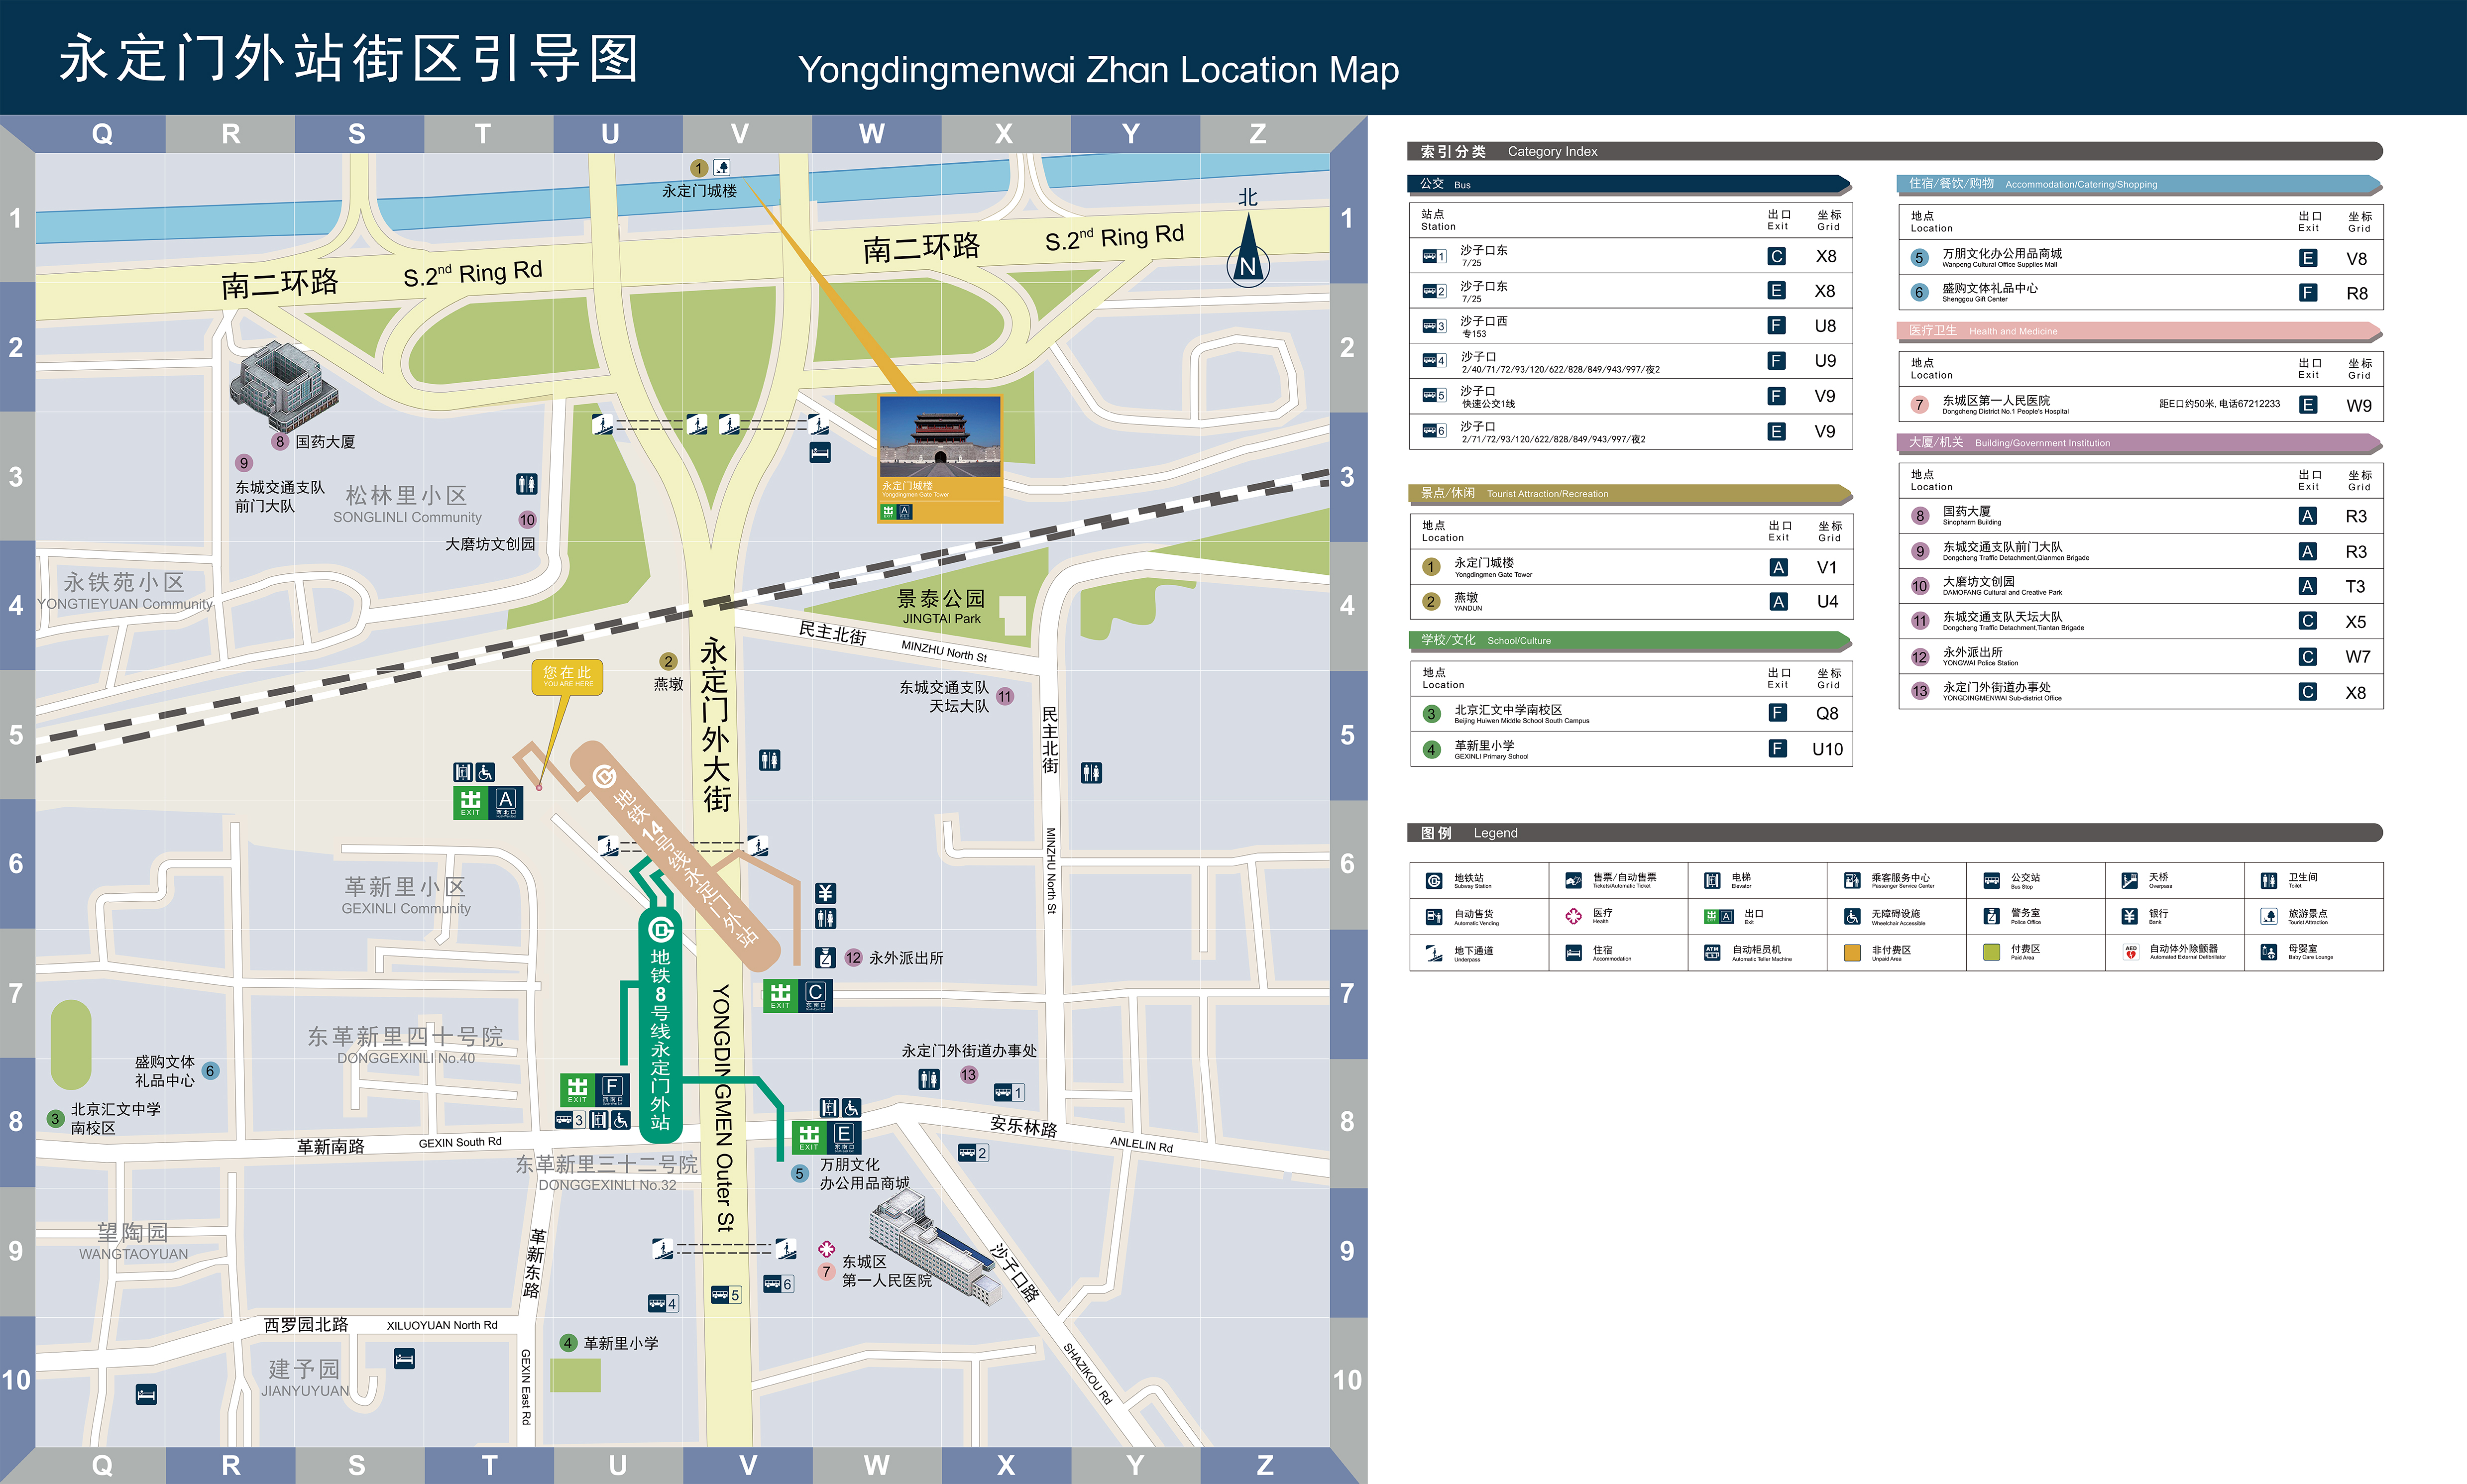Click grid column letter V on top edge
Screen dimensions: 2467x1484
pyautogui.click(x=740, y=134)
